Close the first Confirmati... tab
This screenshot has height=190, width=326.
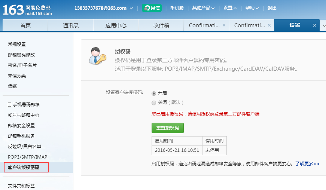pos(224,25)
